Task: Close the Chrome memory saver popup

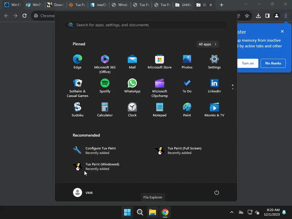Action: (282, 31)
